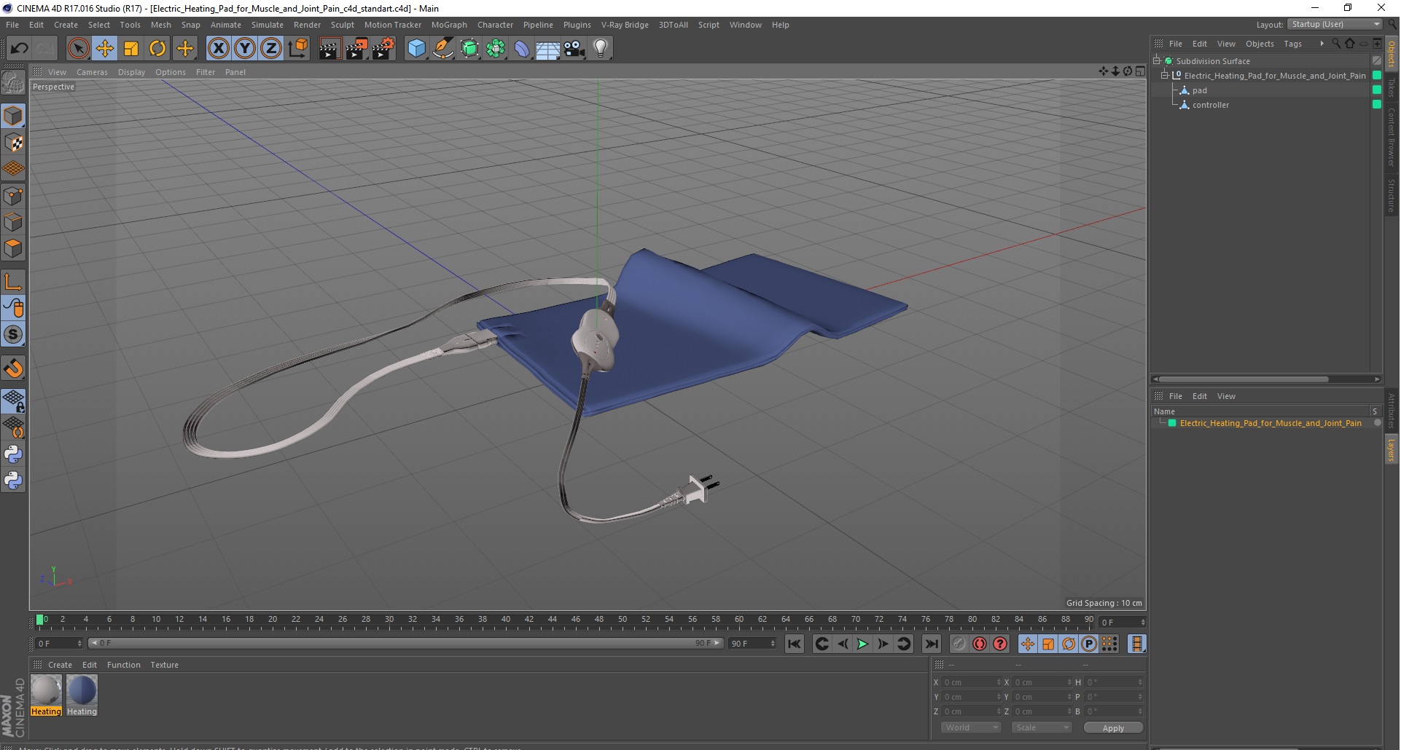Play animation forwards
1401x750 pixels.
(862, 644)
